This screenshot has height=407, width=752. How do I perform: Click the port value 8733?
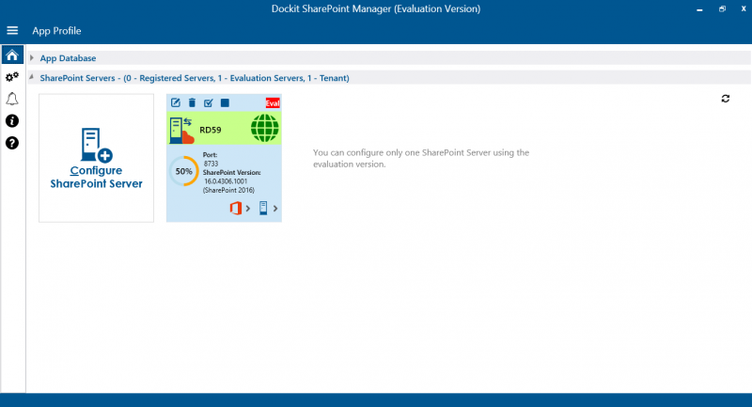click(x=211, y=164)
